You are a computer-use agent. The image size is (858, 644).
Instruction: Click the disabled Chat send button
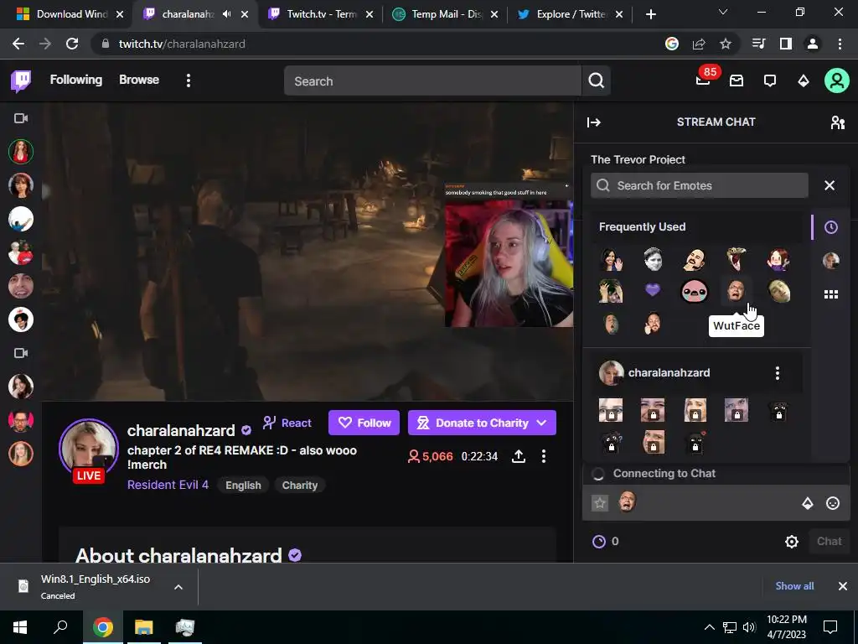pos(829,542)
